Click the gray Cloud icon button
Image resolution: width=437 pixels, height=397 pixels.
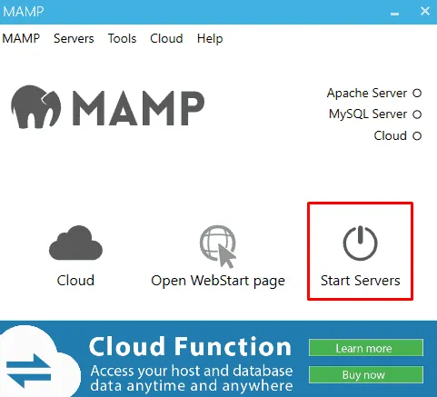tap(75, 243)
